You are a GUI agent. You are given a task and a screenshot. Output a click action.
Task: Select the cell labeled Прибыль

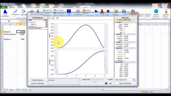[x=10, y=39]
